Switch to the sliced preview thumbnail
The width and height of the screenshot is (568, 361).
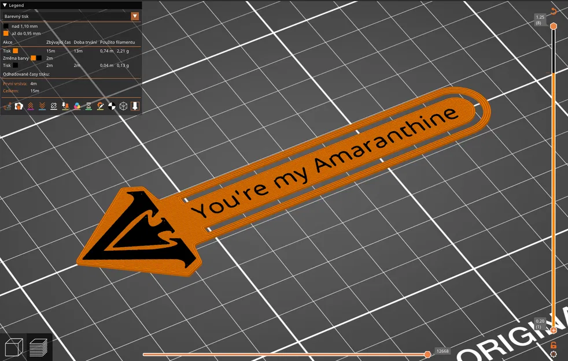(x=38, y=347)
